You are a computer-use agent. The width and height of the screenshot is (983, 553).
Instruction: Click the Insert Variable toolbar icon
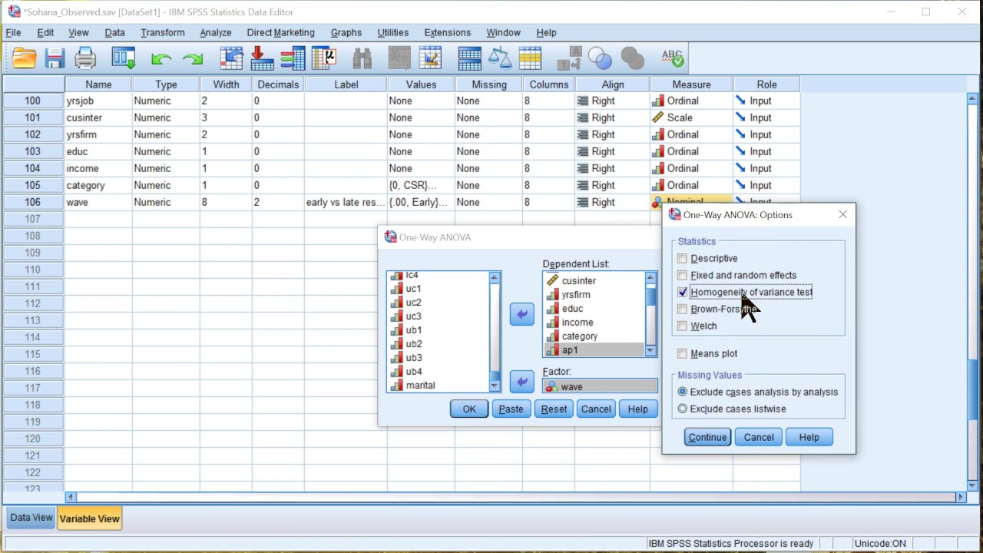point(430,58)
